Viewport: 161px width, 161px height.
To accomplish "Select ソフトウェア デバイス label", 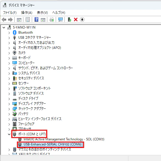I will tap(31, 93).
